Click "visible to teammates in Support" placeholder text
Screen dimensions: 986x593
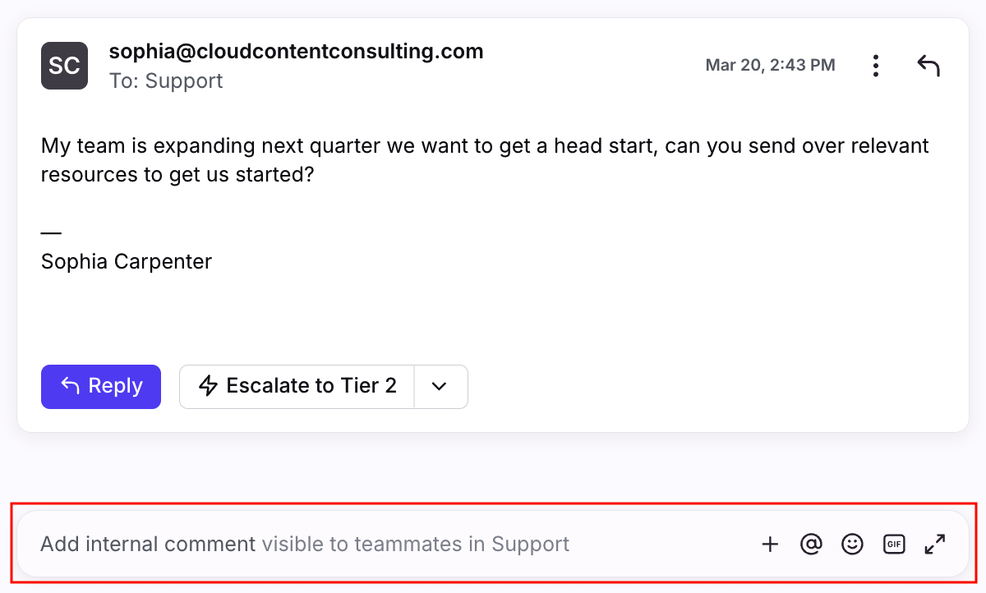pos(415,544)
